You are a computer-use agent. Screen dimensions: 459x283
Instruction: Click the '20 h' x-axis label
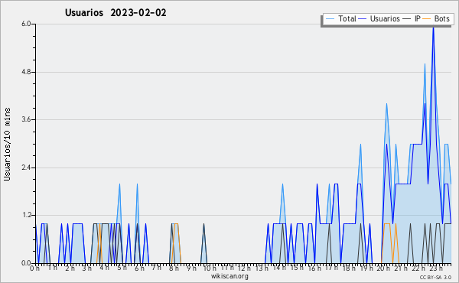tap(383, 268)
